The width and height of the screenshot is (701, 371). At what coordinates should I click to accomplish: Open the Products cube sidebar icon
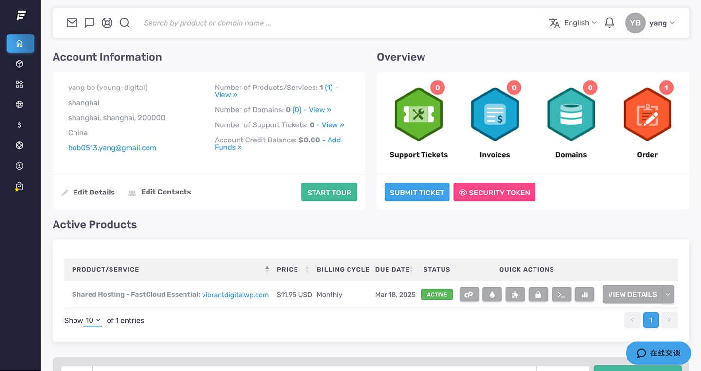point(19,64)
